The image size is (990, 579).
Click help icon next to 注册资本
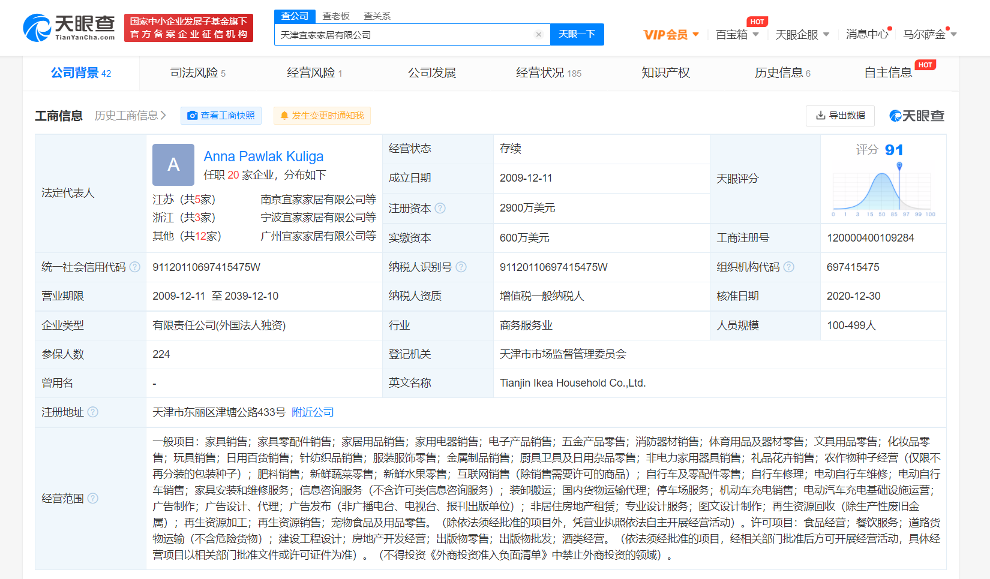[440, 208]
